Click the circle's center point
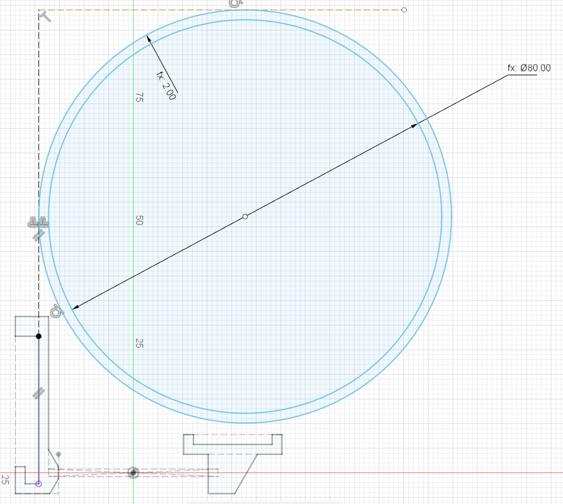 (x=245, y=216)
